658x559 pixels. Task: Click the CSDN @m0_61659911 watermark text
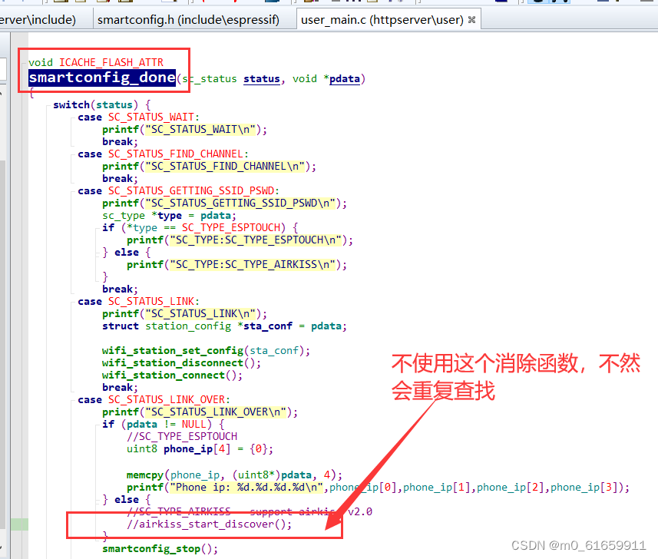click(x=579, y=544)
